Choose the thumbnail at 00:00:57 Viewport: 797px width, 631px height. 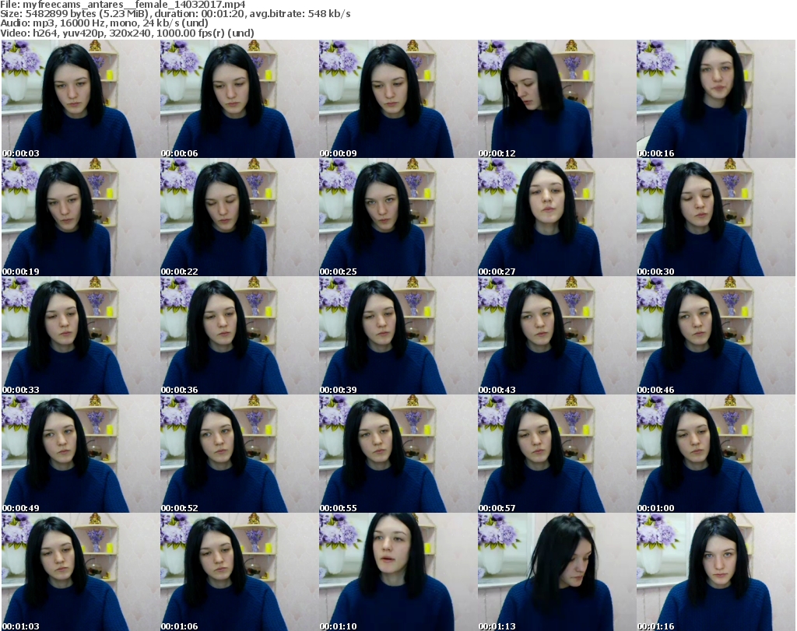click(556, 454)
